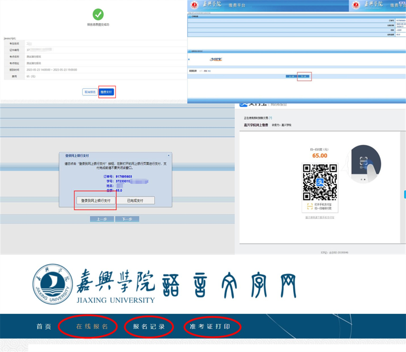
Task: Open the 首次使用请下载手机支付宝 link
Action: (x=320, y=218)
